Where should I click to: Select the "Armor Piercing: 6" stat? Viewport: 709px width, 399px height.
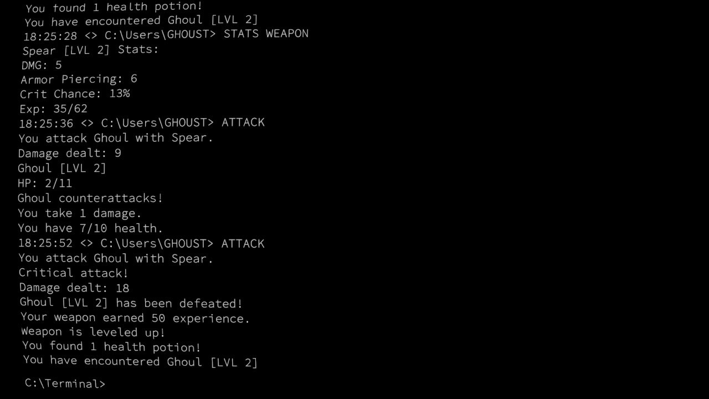[x=79, y=79]
